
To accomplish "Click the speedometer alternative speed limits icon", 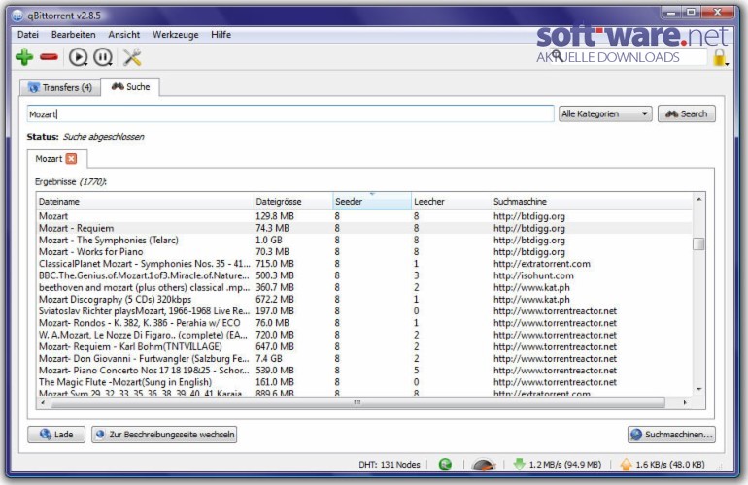I will [x=483, y=464].
